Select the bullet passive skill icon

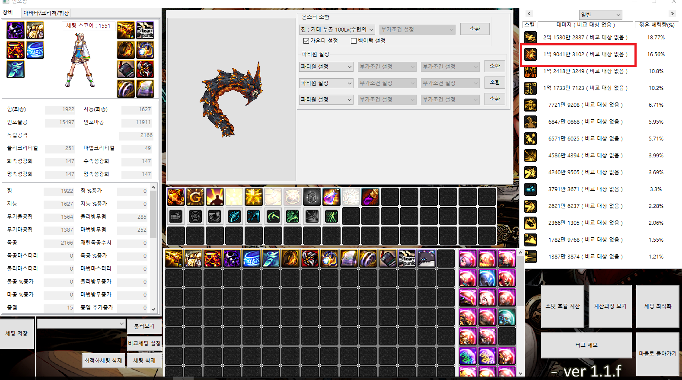176,216
